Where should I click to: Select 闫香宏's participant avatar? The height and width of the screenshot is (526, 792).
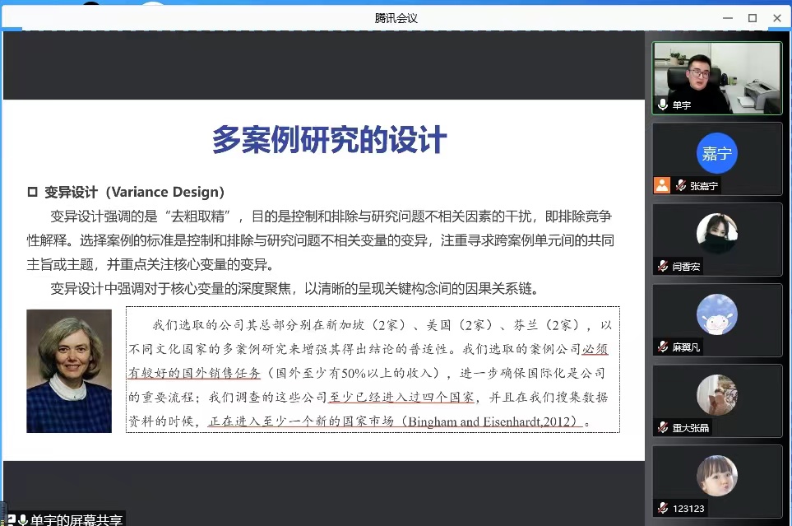click(716, 233)
